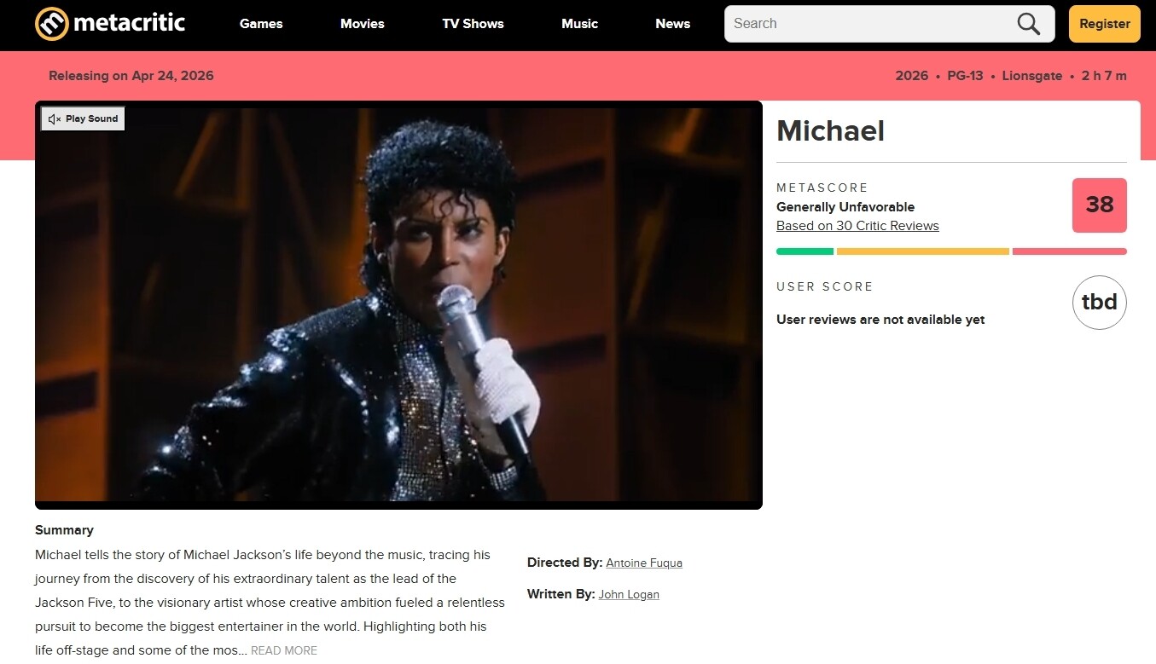Viewport: 1156px width, 664px height.
Task: Open writer John Logan's page
Action: coord(629,594)
